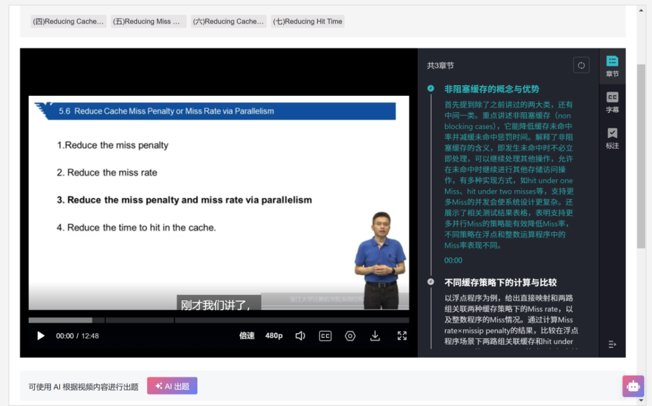Viewport: 652px width, 406px height.
Task: Collapse the right side panel
Action: pos(612,344)
